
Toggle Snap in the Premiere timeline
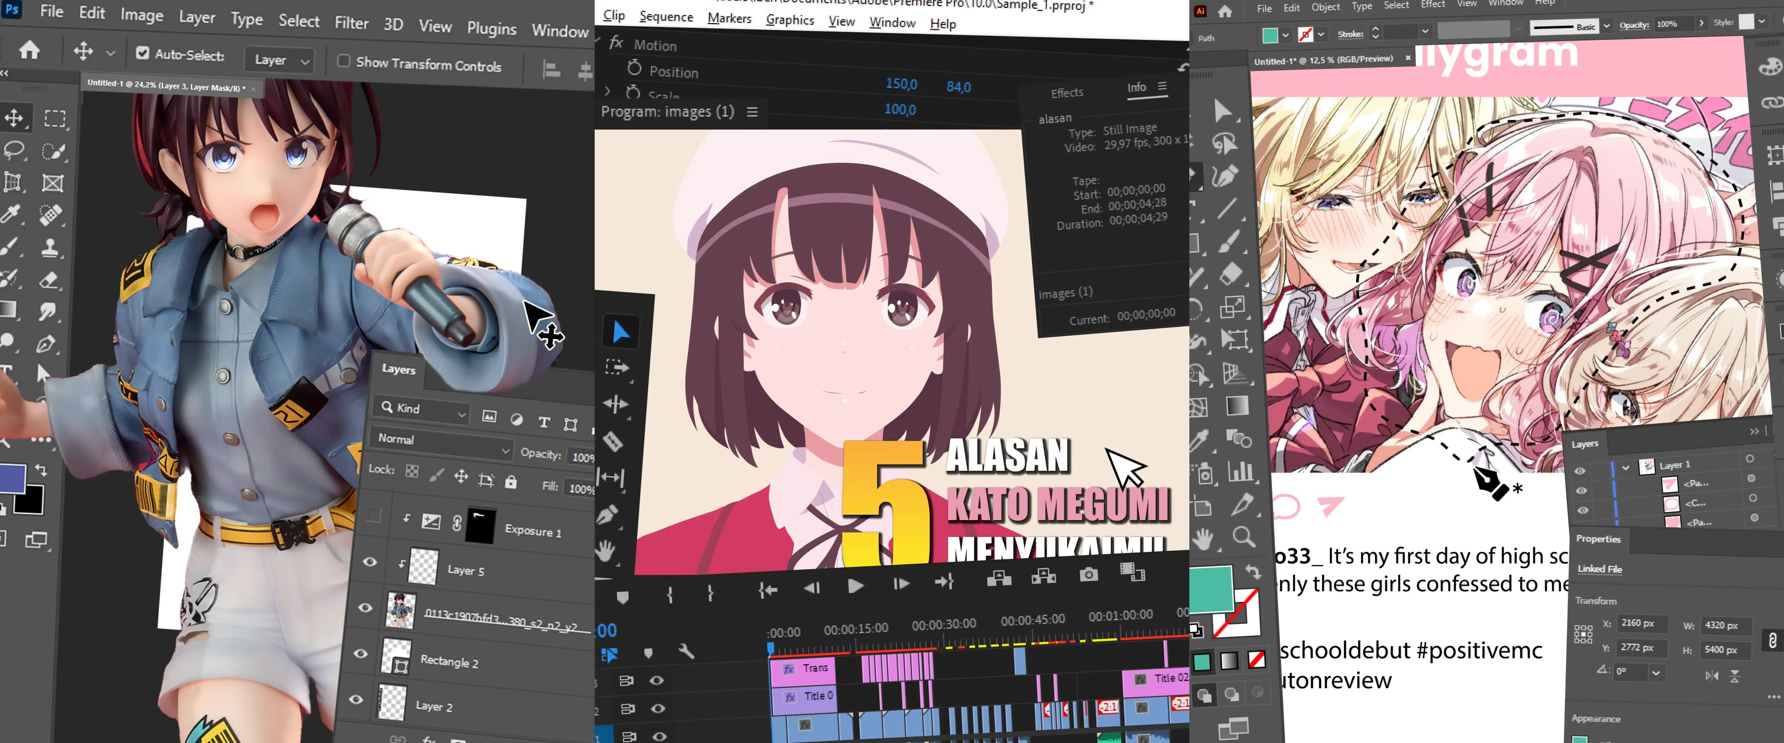[610, 655]
